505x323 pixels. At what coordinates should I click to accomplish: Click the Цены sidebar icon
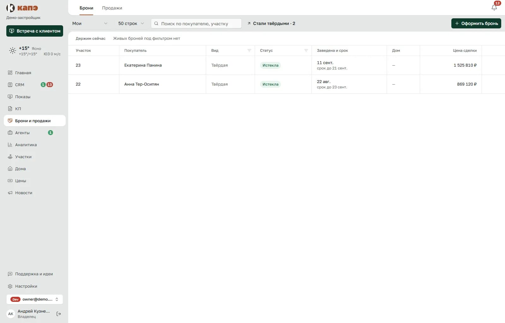(x=10, y=181)
